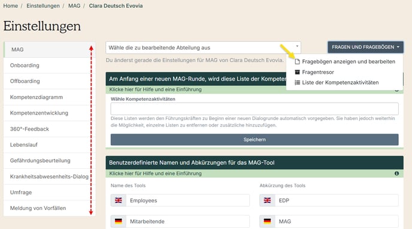Click the MAG abbreviation input field

337,221
